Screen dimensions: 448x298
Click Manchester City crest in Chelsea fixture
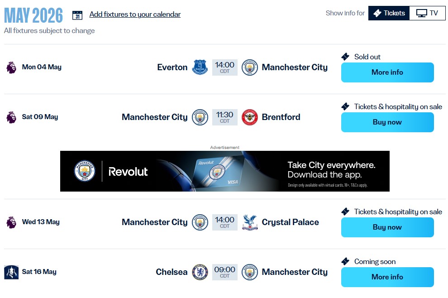(250, 272)
